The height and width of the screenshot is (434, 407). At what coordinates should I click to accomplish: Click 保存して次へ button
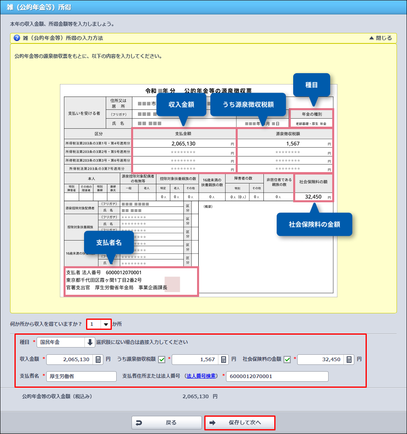(x=240, y=423)
